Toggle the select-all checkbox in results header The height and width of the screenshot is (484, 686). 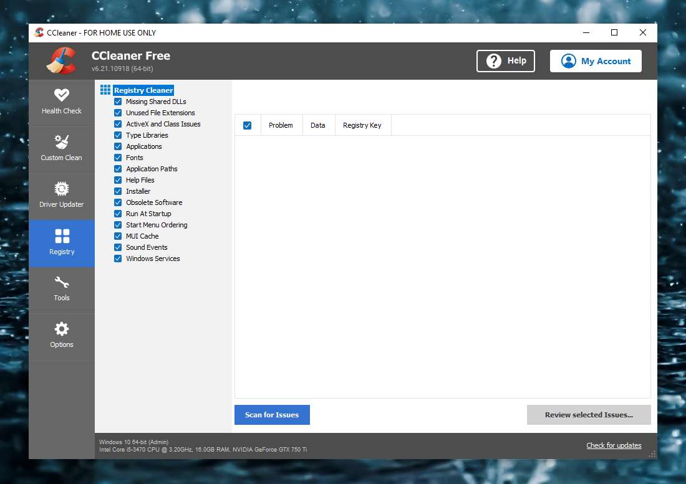[x=247, y=125]
